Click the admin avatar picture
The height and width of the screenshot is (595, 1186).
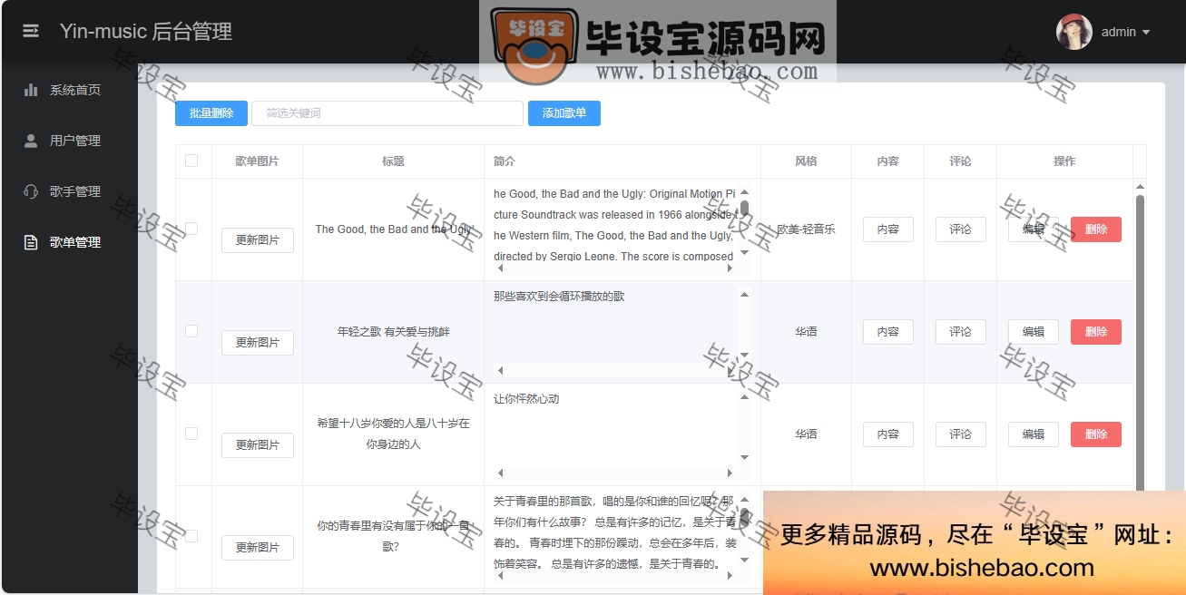pyautogui.click(x=1073, y=32)
